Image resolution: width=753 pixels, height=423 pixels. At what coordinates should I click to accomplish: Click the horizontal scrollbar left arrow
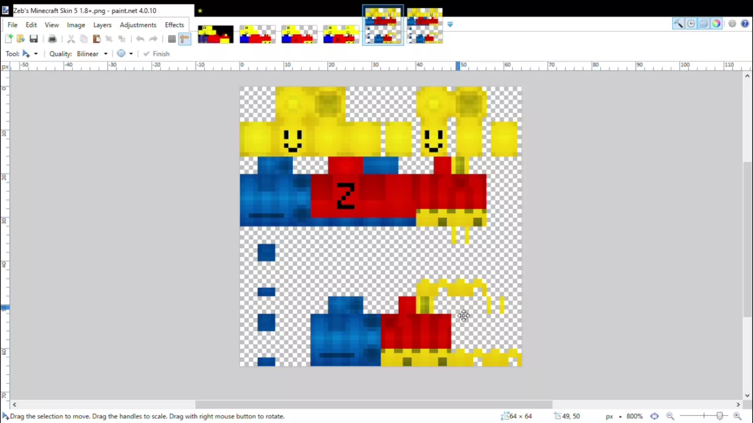(14, 404)
